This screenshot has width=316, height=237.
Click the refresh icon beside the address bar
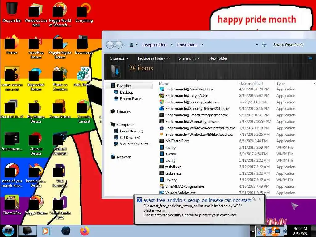click(264, 45)
